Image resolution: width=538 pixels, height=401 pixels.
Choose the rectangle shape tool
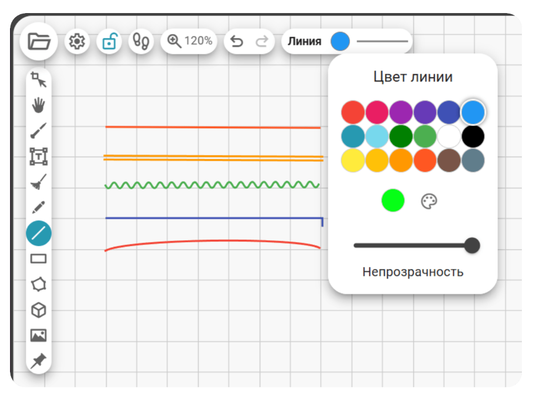[x=39, y=259]
